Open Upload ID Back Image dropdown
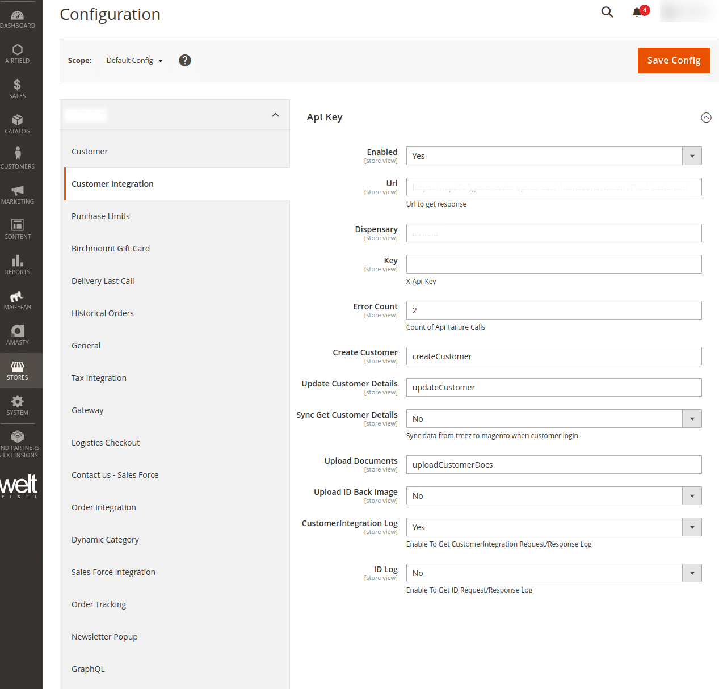 [x=554, y=496]
